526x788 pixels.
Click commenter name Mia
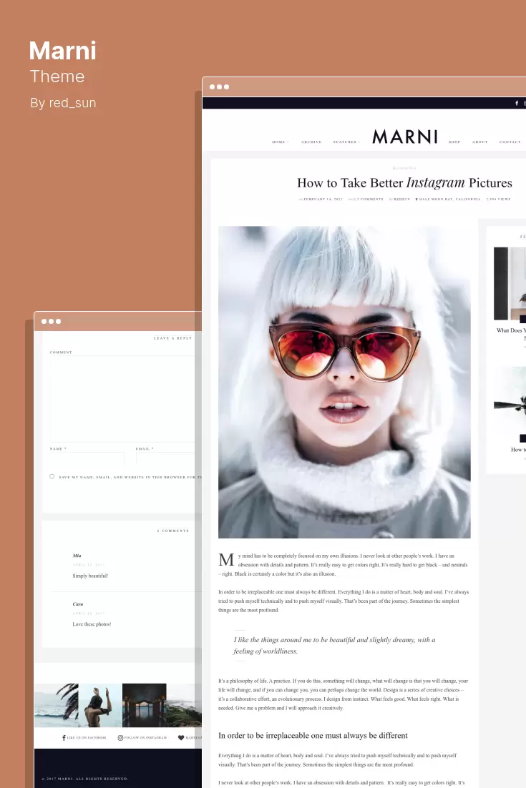point(77,556)
